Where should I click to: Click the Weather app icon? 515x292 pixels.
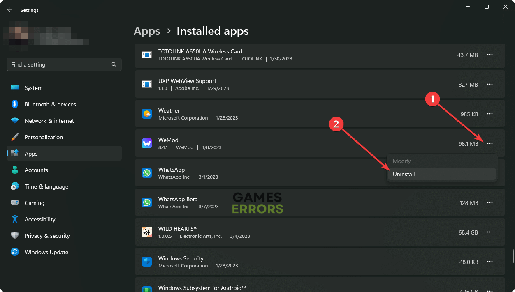point(147,114)
